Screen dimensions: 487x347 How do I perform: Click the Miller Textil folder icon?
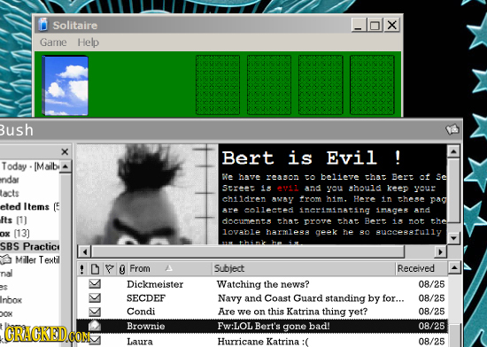(x=6, y=259)
